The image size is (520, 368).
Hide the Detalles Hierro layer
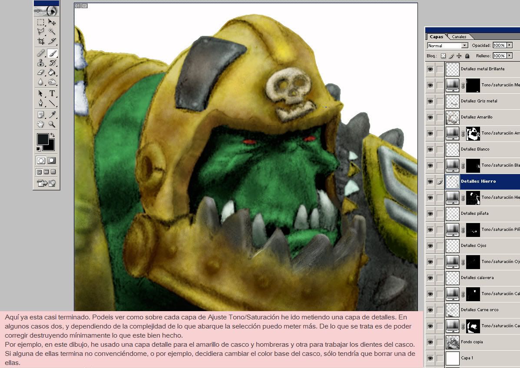(x=430, y=181)
